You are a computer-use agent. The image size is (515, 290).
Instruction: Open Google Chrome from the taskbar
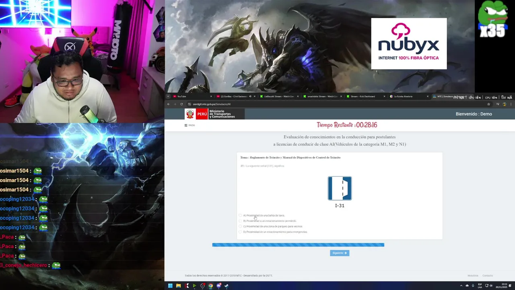click(210, 286)
